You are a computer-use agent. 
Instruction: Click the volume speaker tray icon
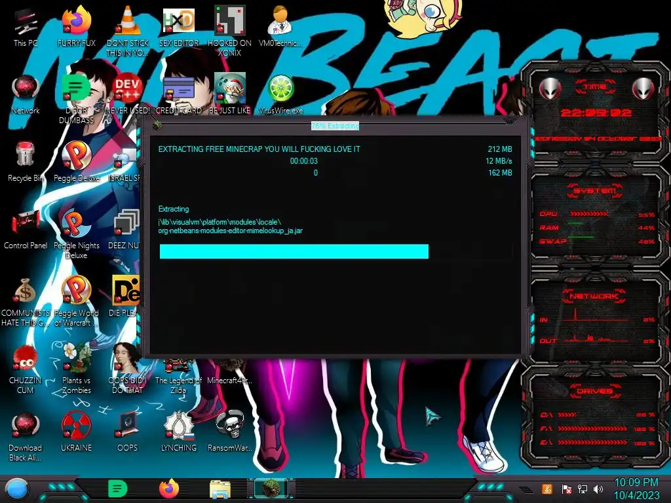598,489
